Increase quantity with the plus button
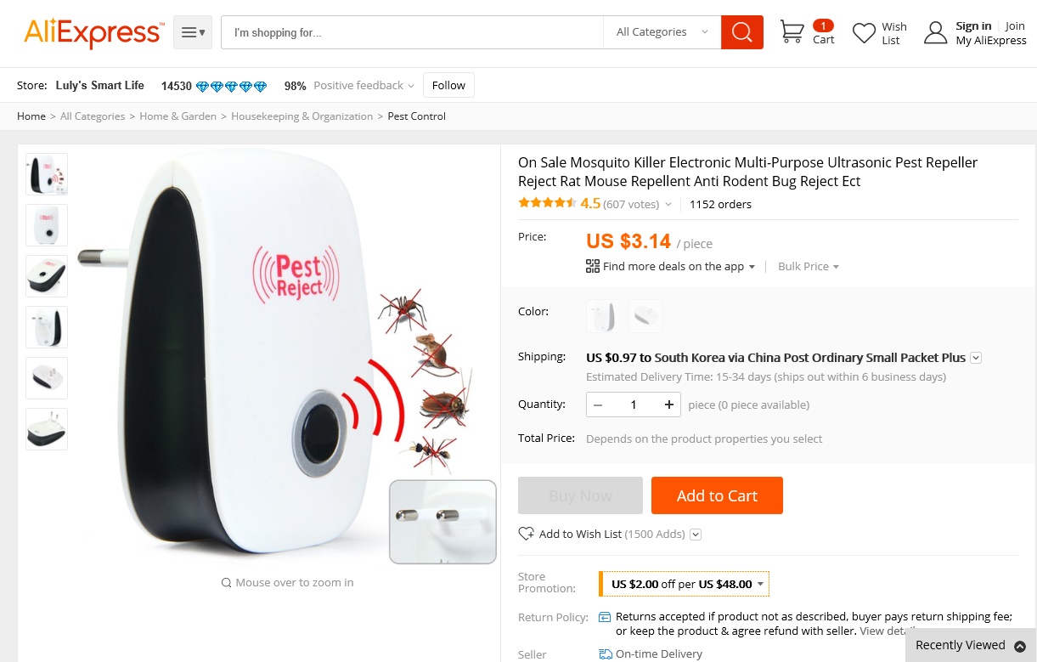This screenshot has height=662, width=1037. [x=669, y=405]
